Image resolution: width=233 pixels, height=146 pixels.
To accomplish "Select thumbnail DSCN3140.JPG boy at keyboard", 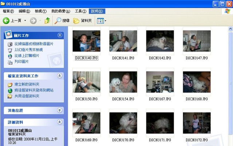I will point(87,41).
